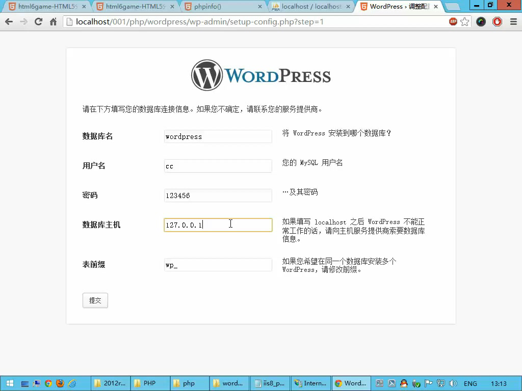Switch to the localhost / localhost phpMyAdmin tab
Image resolution: width=522 pixels, height=391 pixels.
(x=310, y=6)
